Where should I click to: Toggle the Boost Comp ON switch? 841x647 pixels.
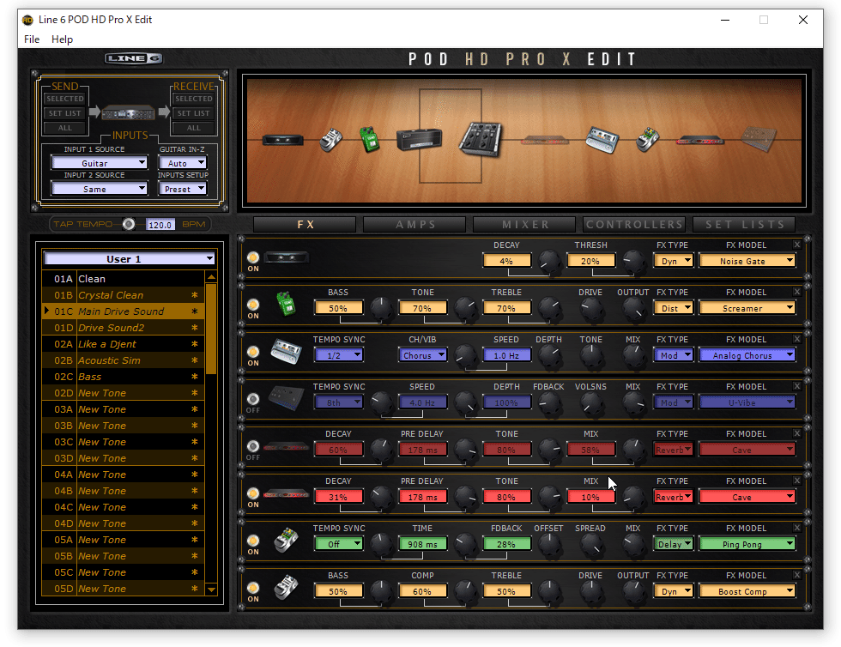pos(252,588)
